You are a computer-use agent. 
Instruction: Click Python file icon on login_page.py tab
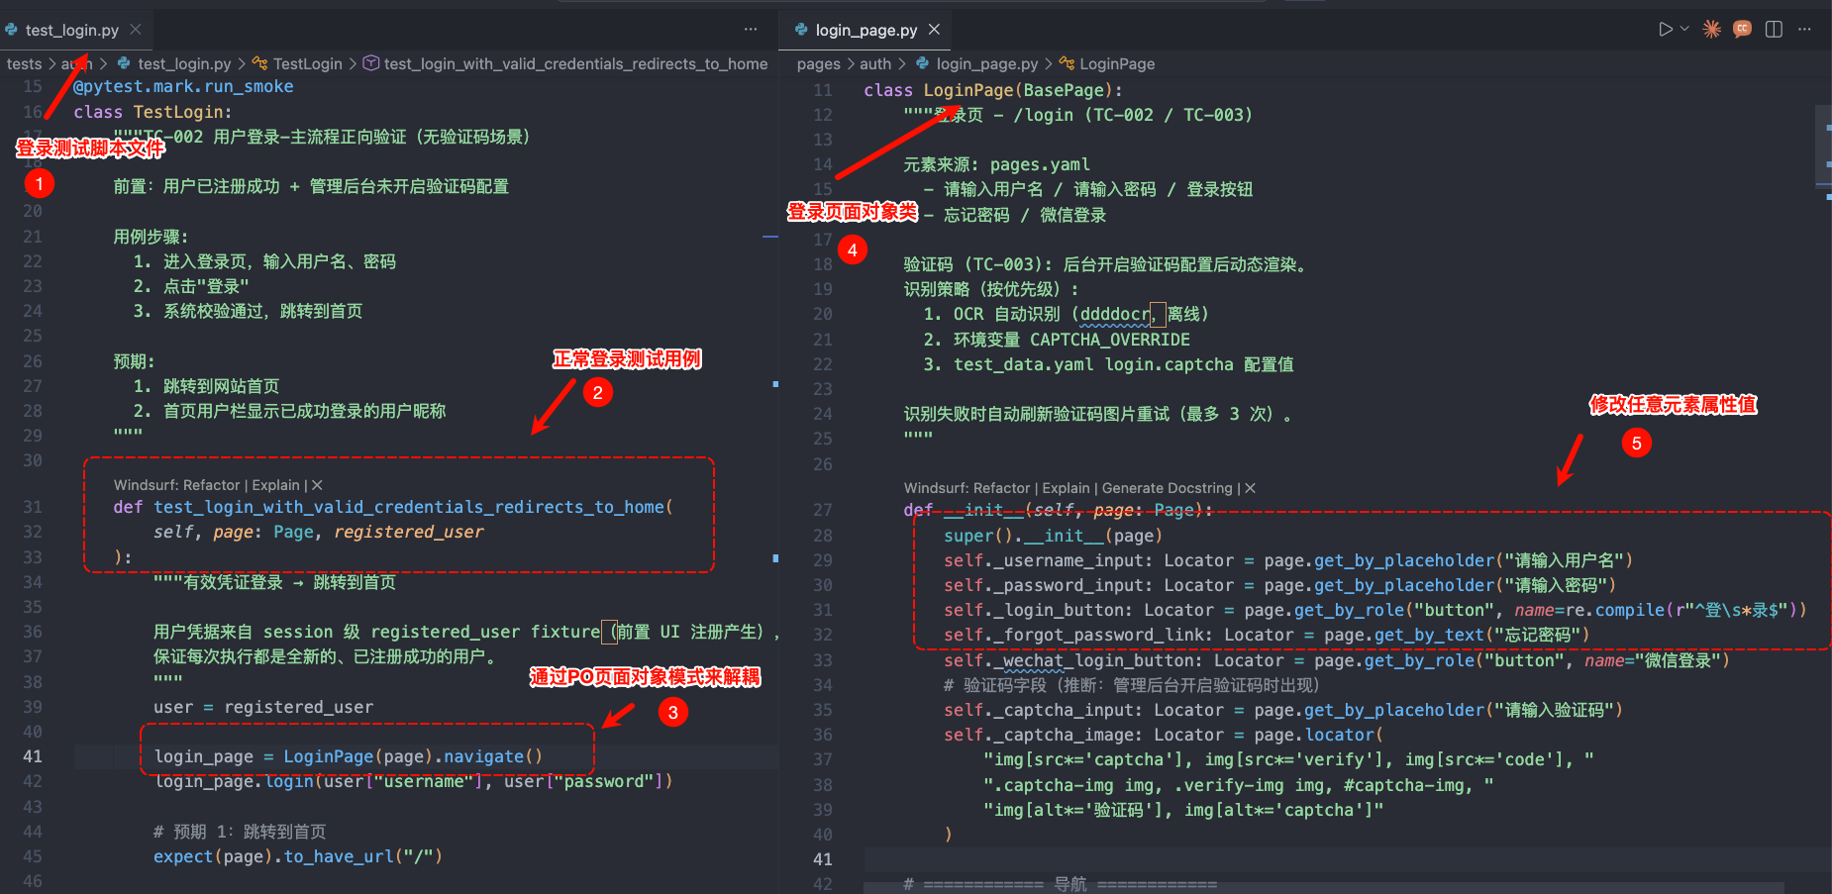(x=801, y=30)
